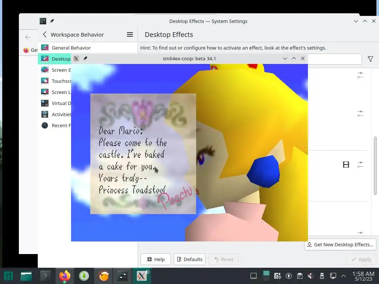379x284 pixels.
Task: Click the back arrow in the window behind
Action: pos(28,37)
